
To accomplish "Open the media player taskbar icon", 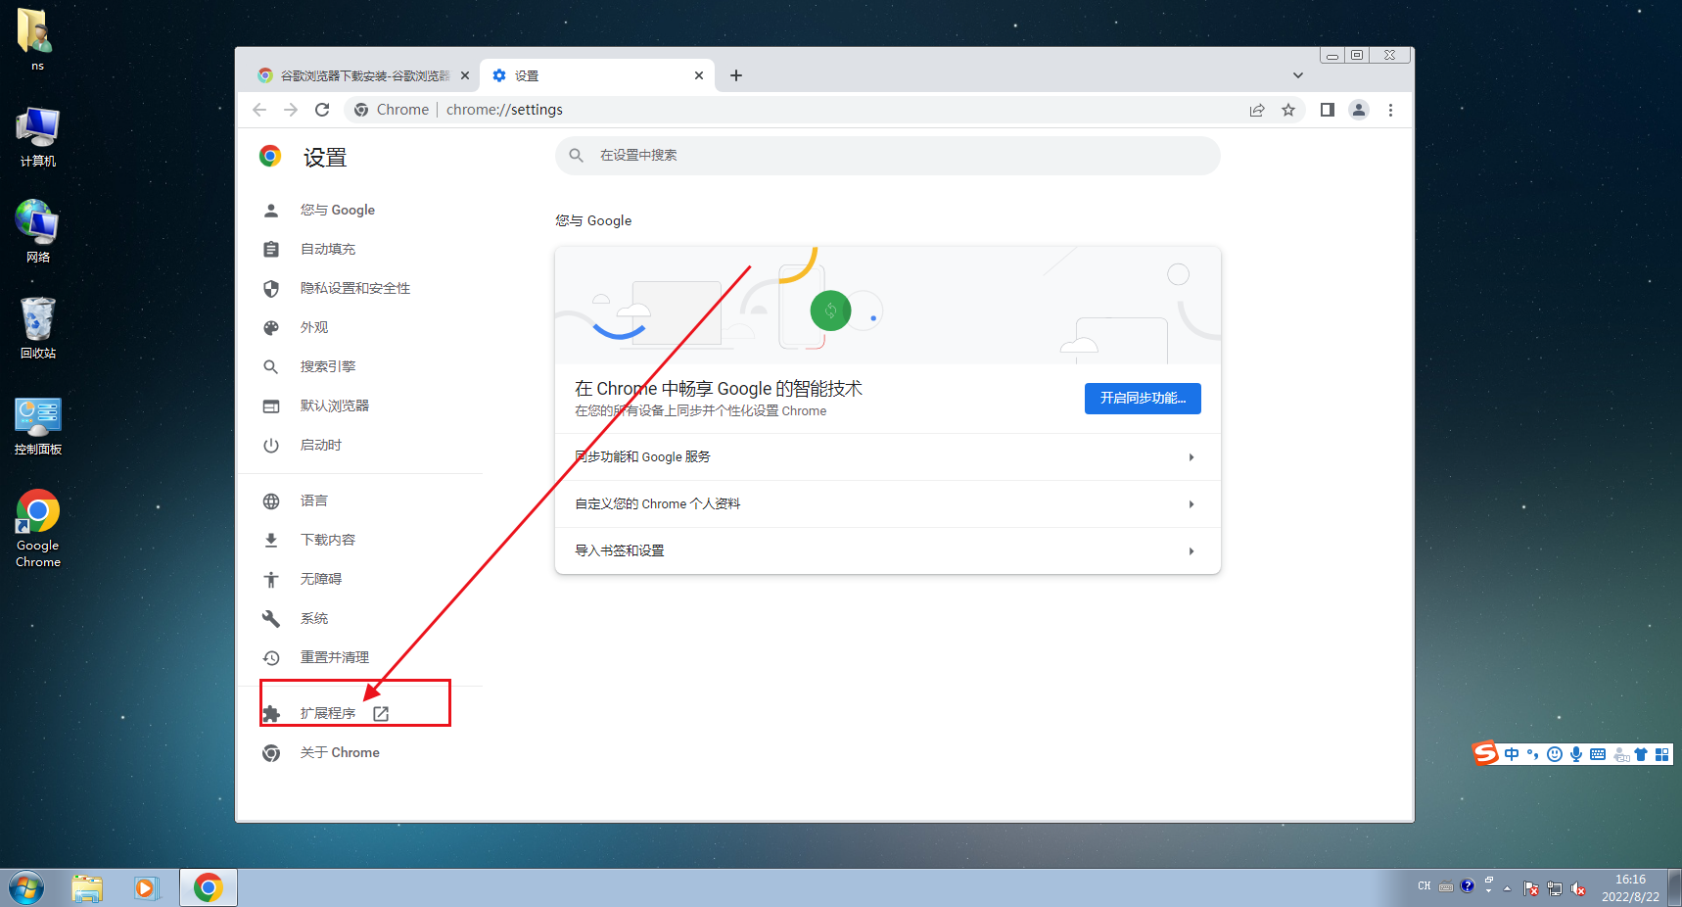I will (x=146, y=888).
